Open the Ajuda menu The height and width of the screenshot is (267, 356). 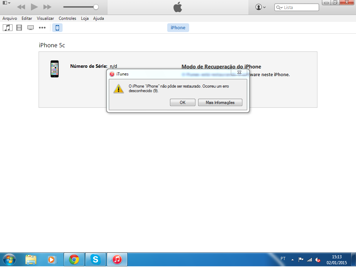click(98, 18)
